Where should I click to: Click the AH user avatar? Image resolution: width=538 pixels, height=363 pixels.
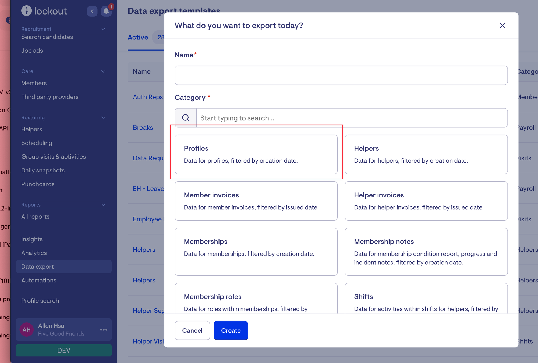point(27,330)
